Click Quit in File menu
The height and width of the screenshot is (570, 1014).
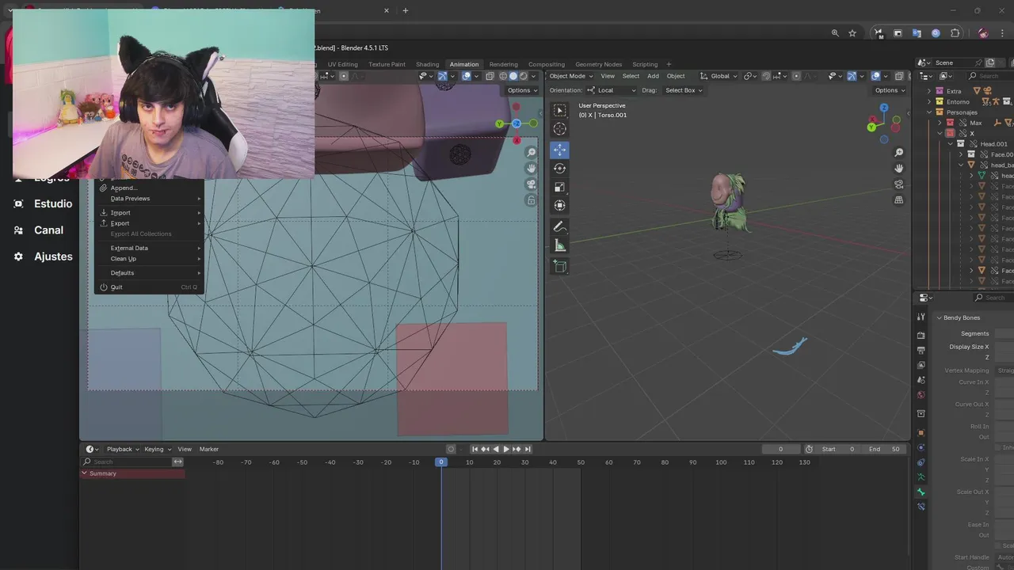tap(150, 287)
